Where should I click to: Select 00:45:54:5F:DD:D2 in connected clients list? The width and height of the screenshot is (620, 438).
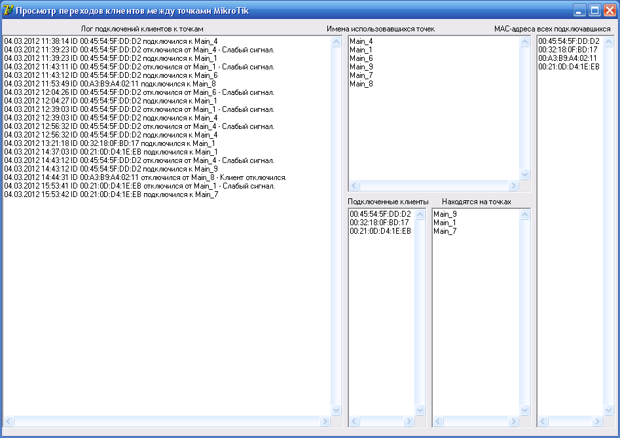click(x=380, y=214)
